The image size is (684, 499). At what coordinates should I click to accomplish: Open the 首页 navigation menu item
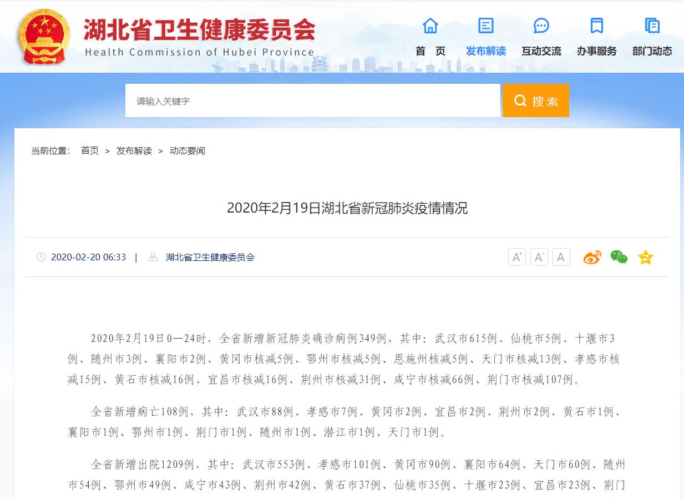430,51
